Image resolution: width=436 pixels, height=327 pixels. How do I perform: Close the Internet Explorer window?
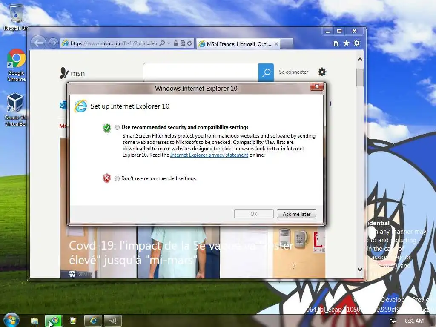tap(354, 31)
